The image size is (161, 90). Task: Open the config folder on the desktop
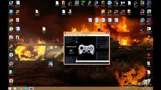tap(149, 64)
